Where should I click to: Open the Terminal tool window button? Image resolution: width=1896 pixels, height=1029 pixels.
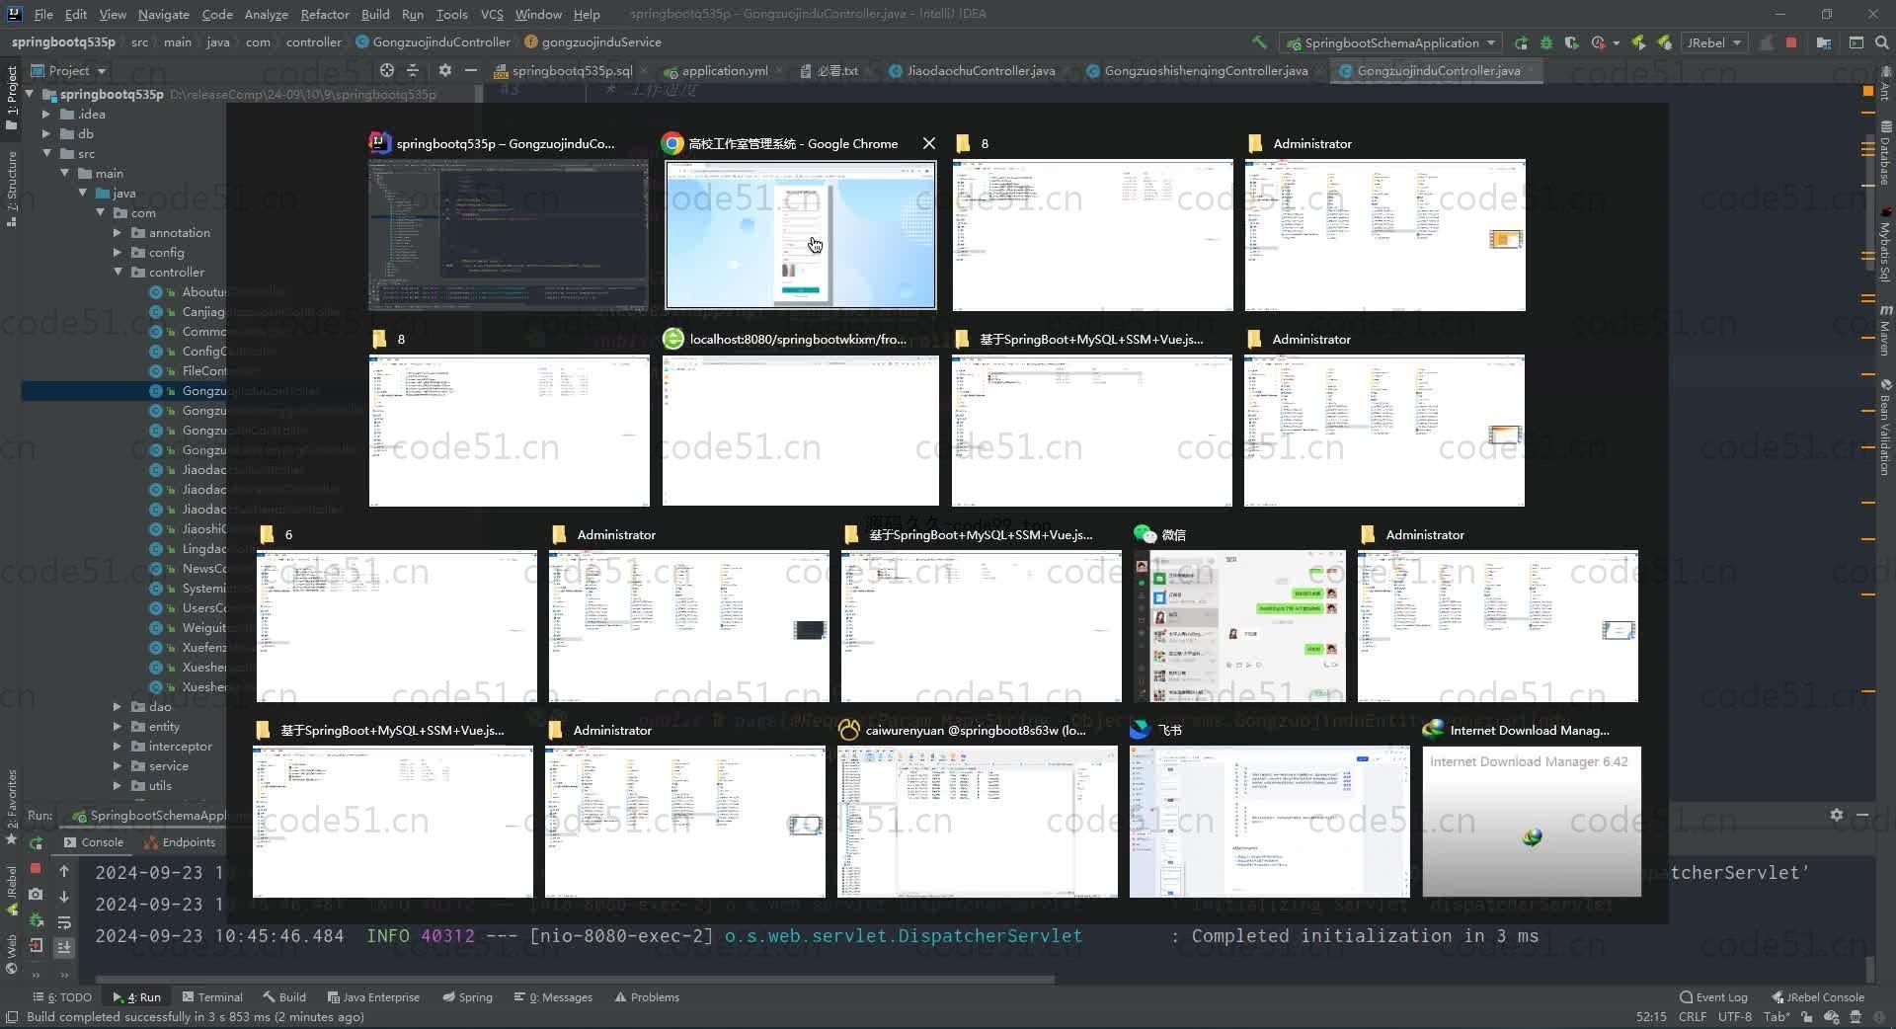click(211, 996)
